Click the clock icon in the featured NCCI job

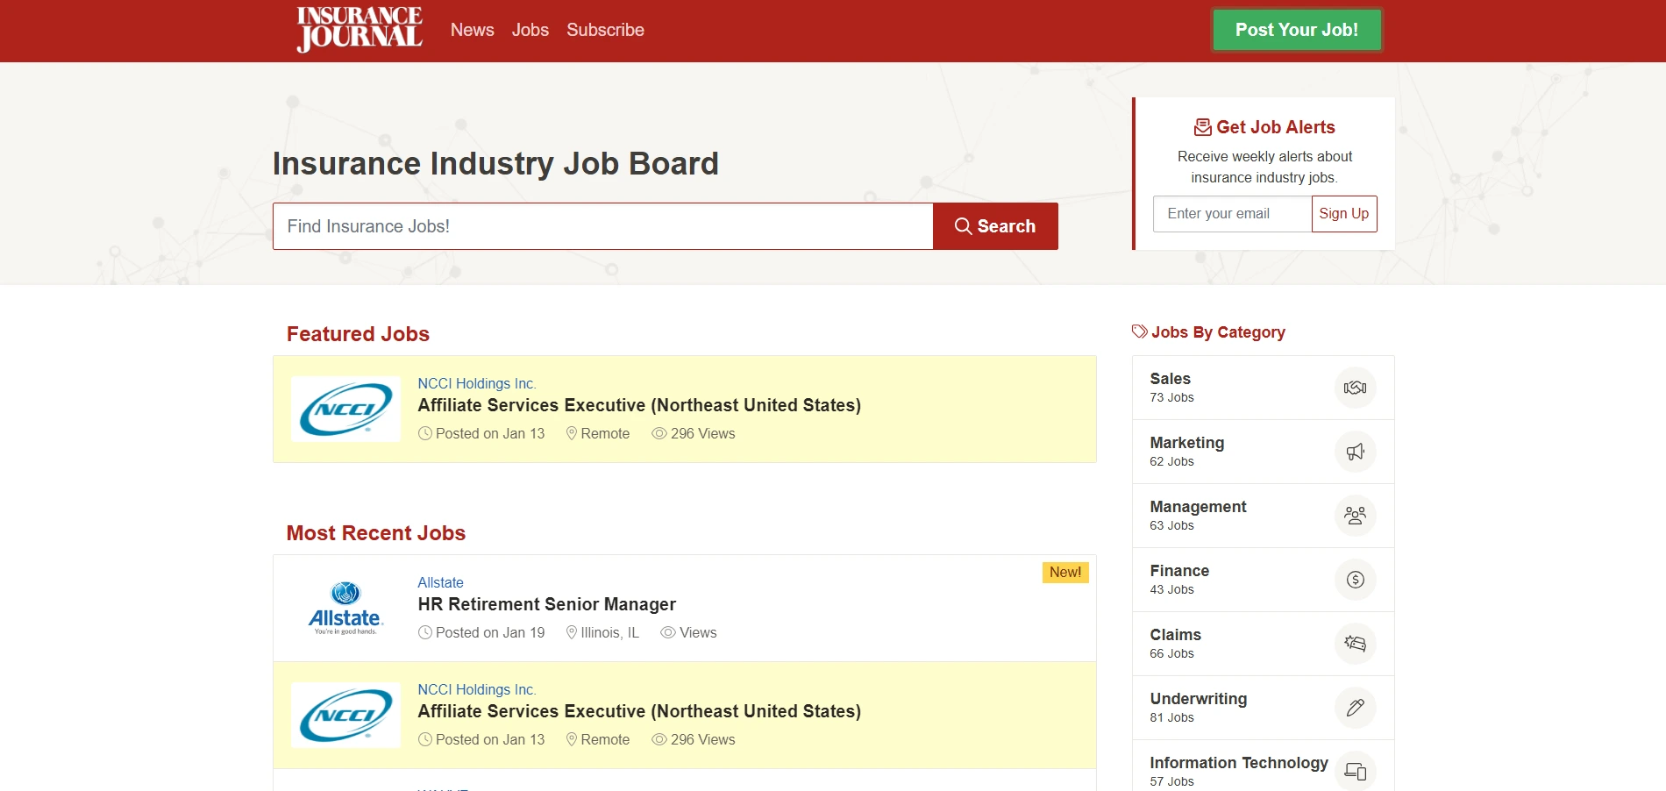click(x=425, y=433)
